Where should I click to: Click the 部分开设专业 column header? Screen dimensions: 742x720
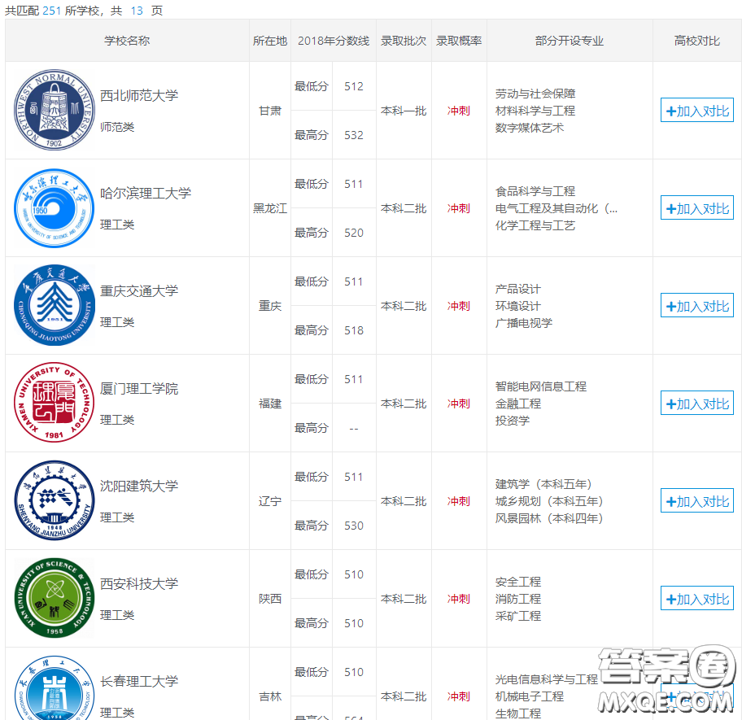click(x=570, y=41)
